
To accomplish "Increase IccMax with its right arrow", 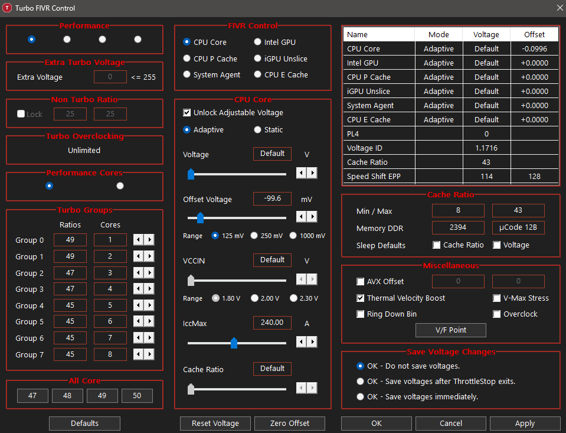I will [x=312, y=341].
